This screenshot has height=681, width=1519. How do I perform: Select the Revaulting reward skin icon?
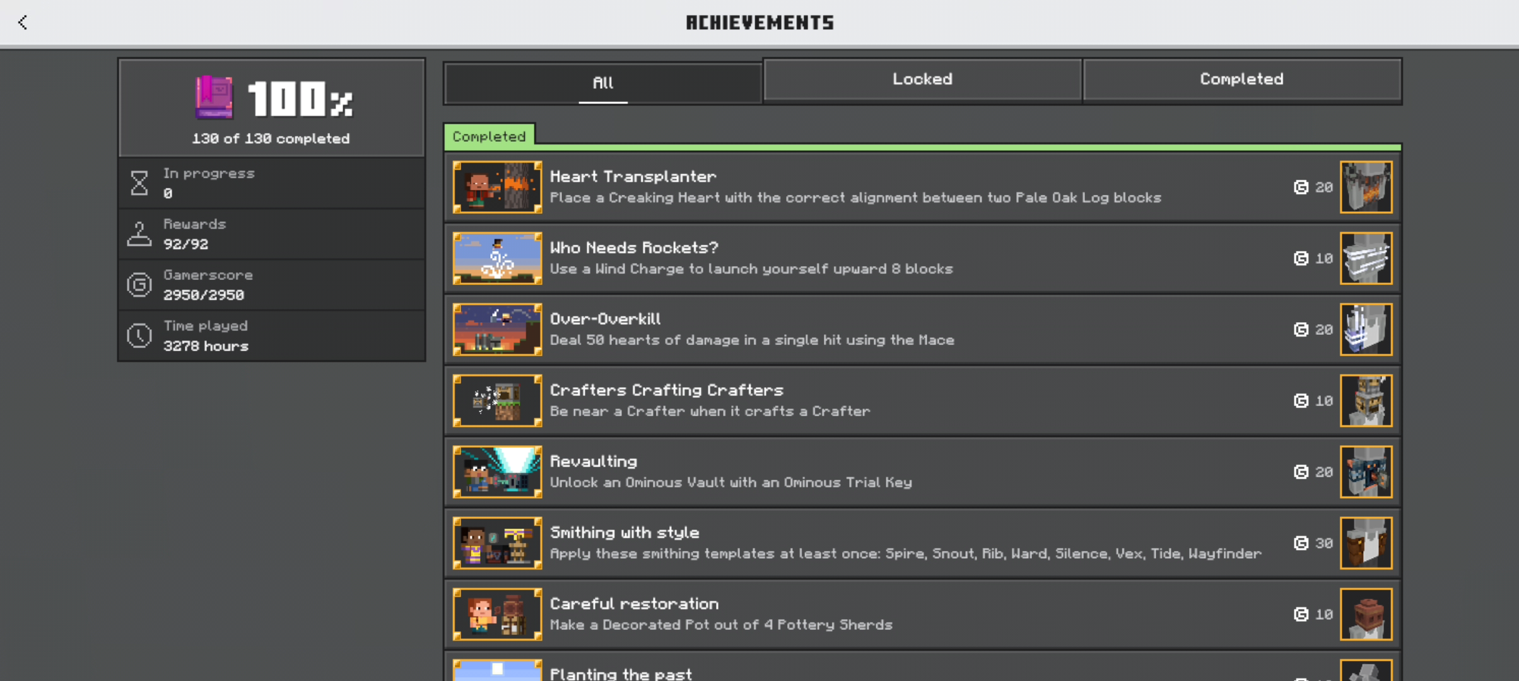click(x=1366, y=472)
